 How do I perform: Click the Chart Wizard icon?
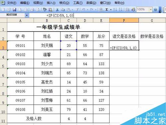pos(127,10)
